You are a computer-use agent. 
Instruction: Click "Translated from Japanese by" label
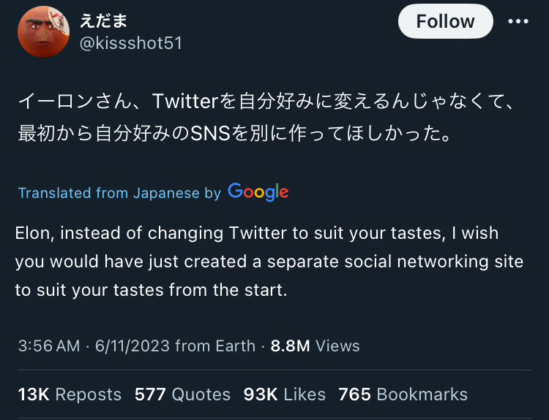119,193
